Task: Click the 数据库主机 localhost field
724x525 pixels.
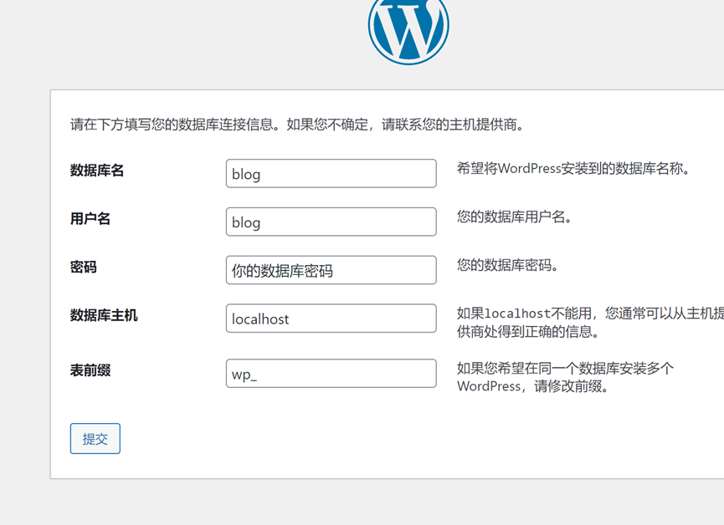Action: tap(331, 319)
